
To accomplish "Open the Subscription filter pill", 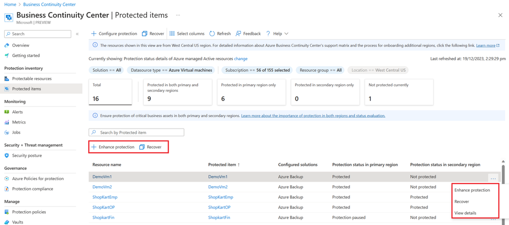I will (x=257, y=70).
